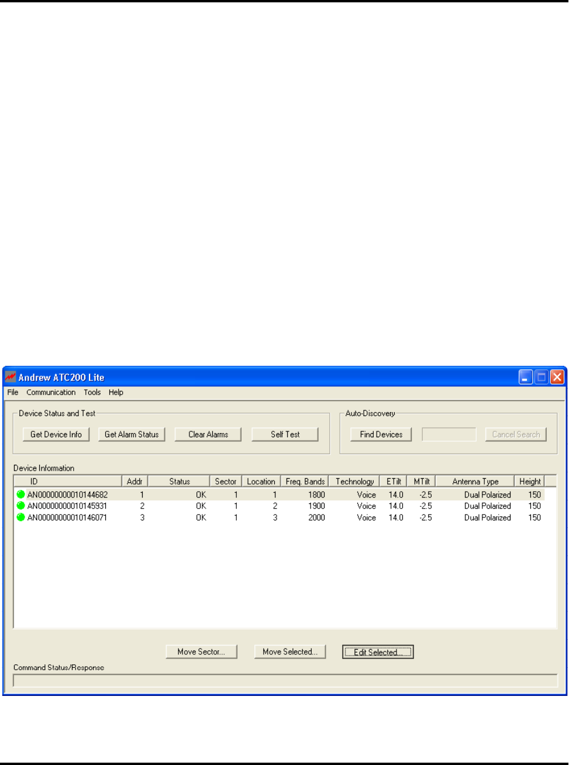The height and width of the screenshot is (765, 569).
Task: Click green status dot for AN00000000010146071
Action: coord(20,517)
